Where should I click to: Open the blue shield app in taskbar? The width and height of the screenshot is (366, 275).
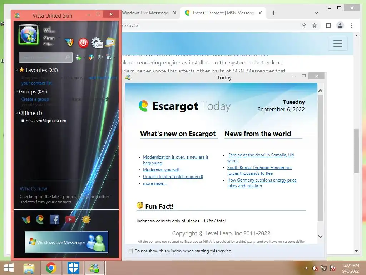tap(73, 268)
